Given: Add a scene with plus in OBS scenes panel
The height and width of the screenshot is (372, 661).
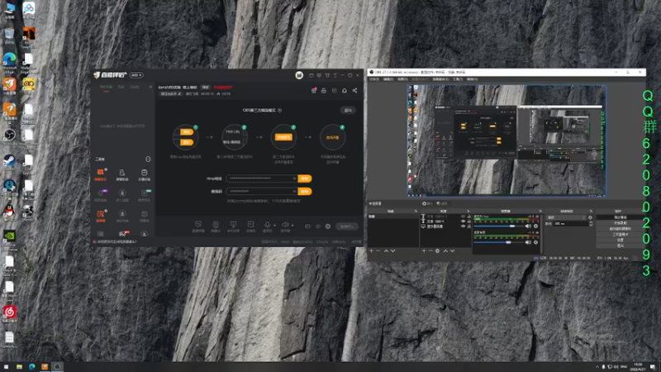Looking at the screenshot, I should (371, 251).
